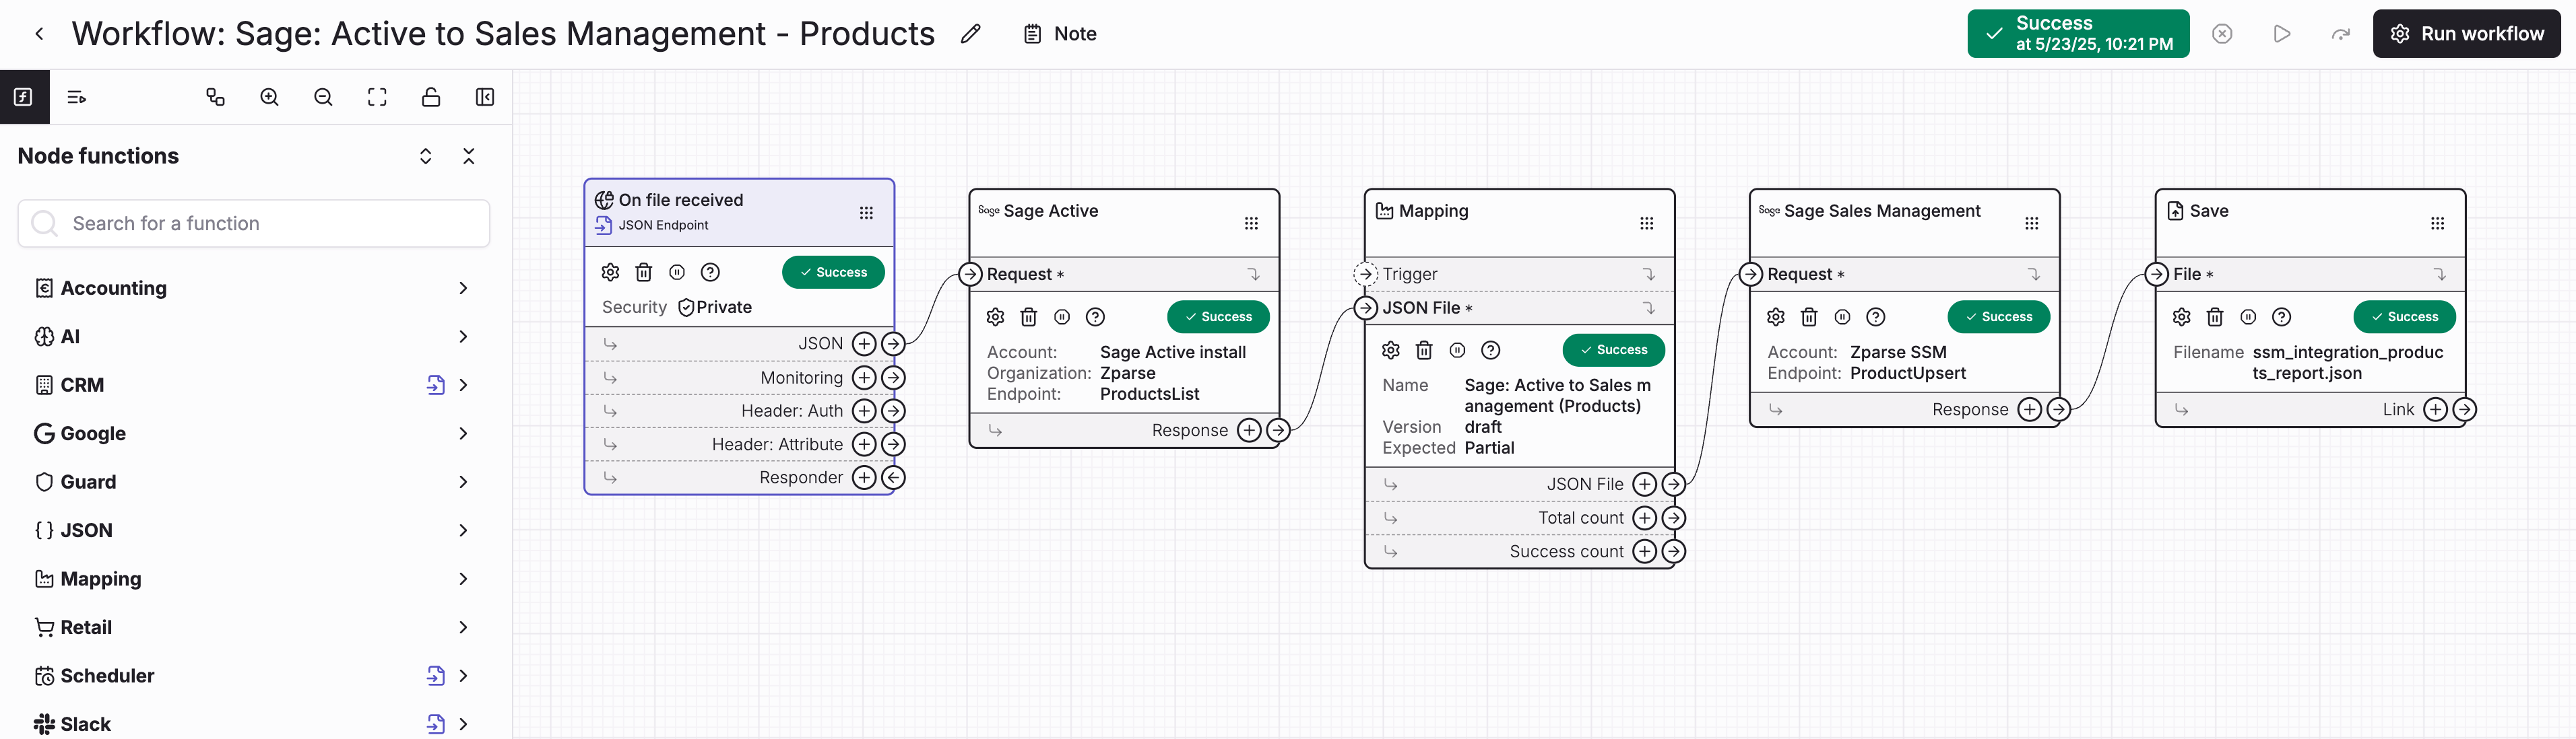Open the list-play toolbar icon

77,97
